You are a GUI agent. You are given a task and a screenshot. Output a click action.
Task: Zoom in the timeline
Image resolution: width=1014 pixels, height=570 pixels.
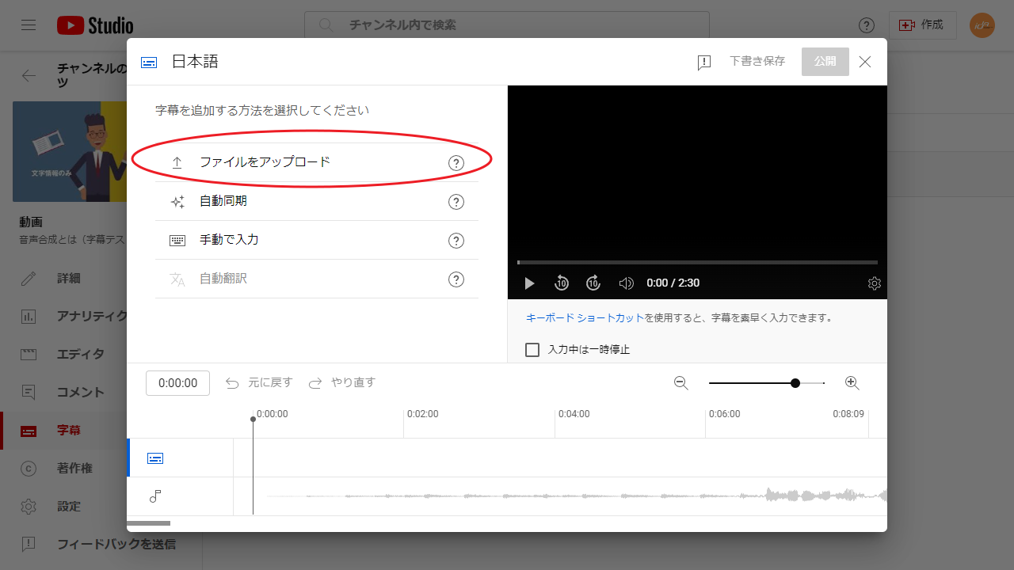[x=852, y=382]
